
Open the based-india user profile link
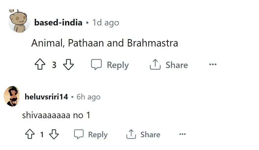point(58,23)
